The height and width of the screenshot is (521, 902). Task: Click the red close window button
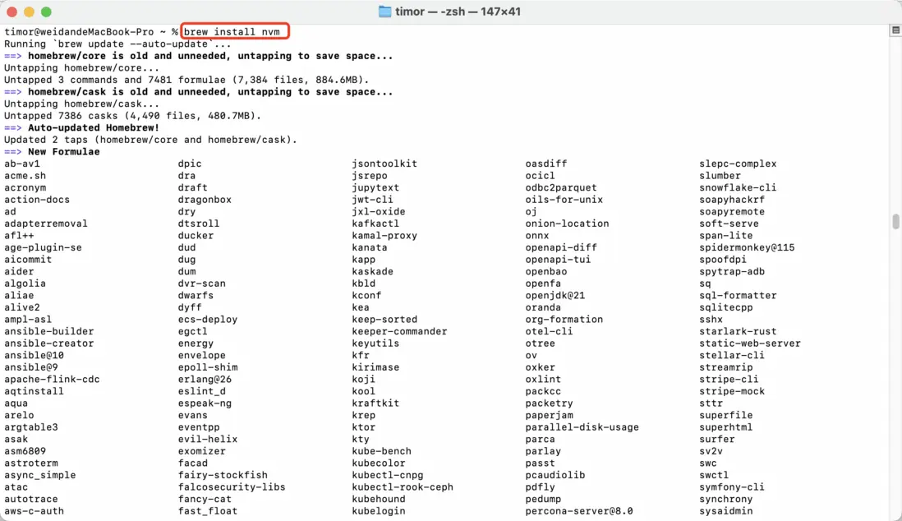click(x=12, y=12)
